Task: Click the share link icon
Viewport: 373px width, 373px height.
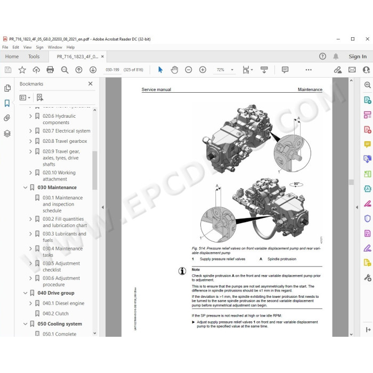Action: pyautogui.click(x=337, y=70)
